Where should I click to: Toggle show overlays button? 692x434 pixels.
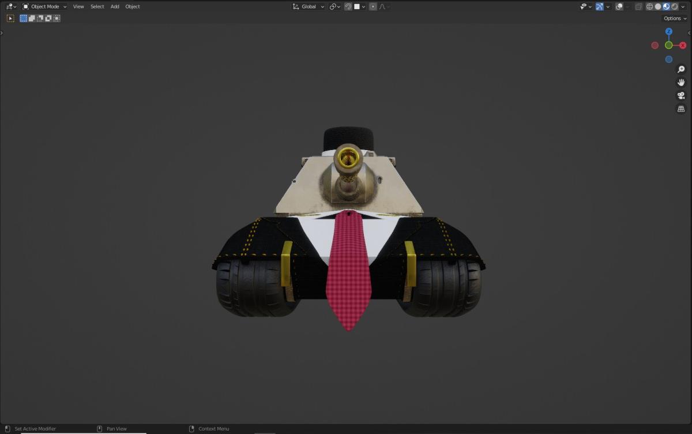pos(619,6)
